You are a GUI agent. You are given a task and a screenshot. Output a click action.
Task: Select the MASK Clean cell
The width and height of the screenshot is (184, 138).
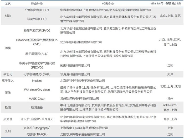click(x=37, y=99)
